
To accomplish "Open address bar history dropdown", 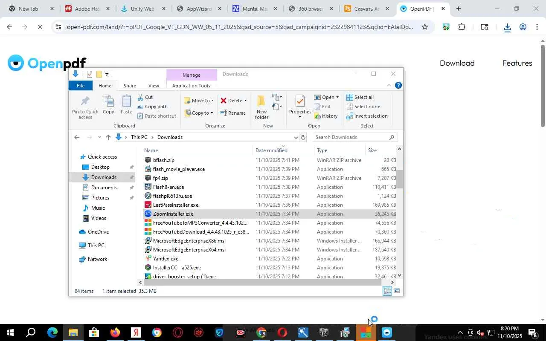I will point(296,137).
